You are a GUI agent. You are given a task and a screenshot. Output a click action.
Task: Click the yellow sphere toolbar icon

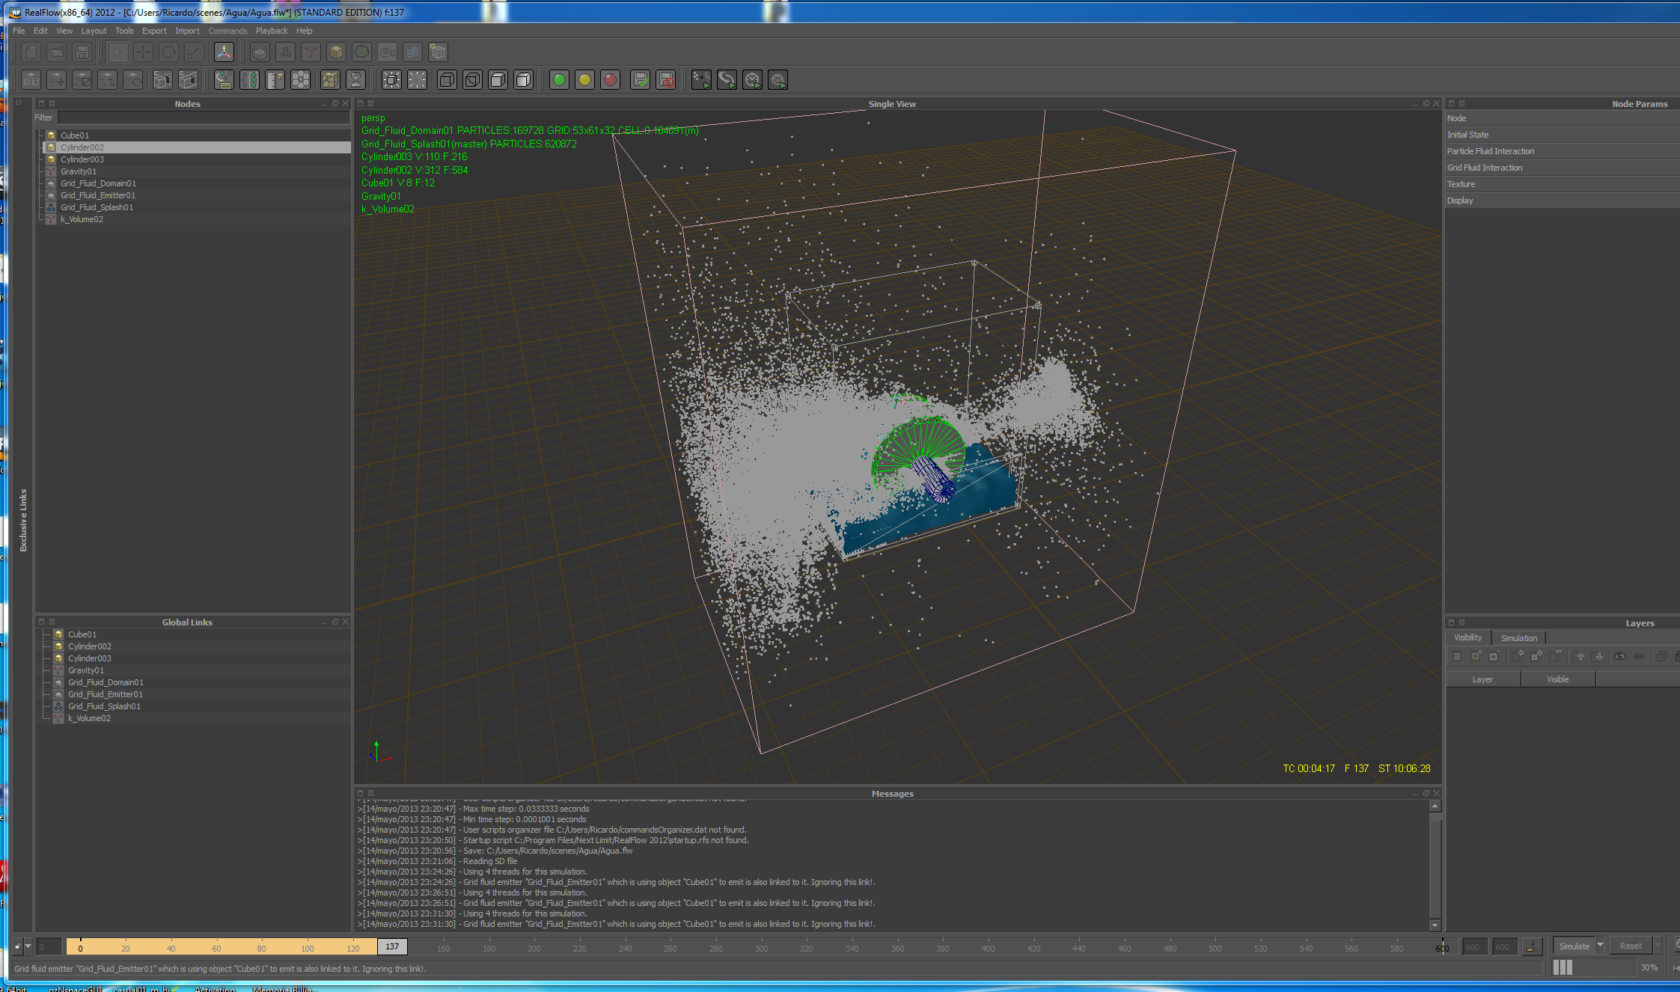(584, 80)
